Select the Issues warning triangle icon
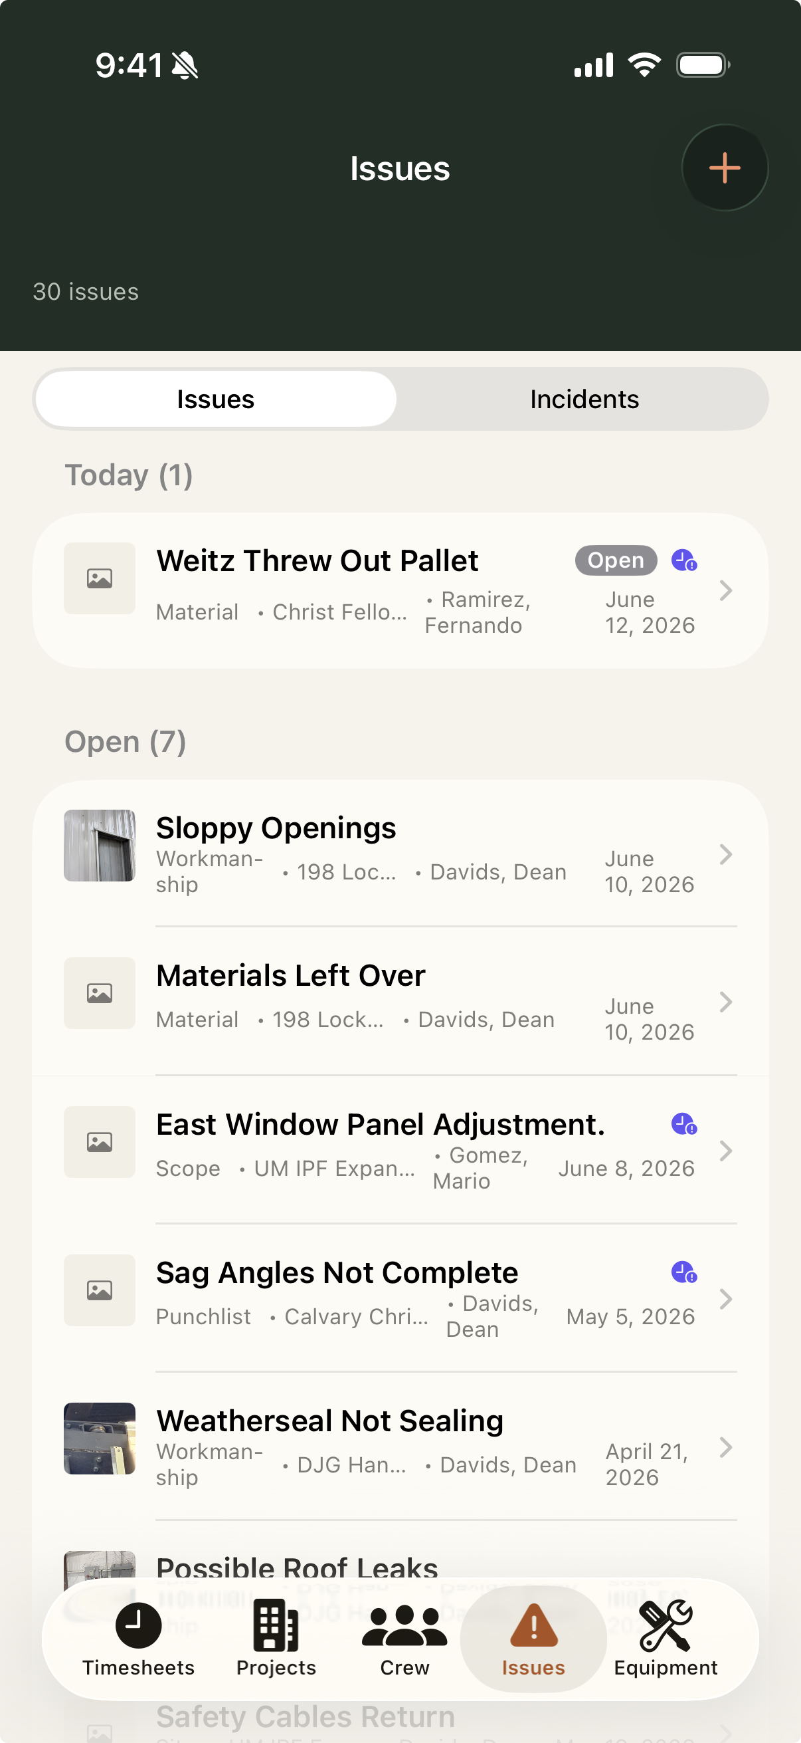Image resolution: width=801 pixels, height=1743 pixels. [533, 1625]
